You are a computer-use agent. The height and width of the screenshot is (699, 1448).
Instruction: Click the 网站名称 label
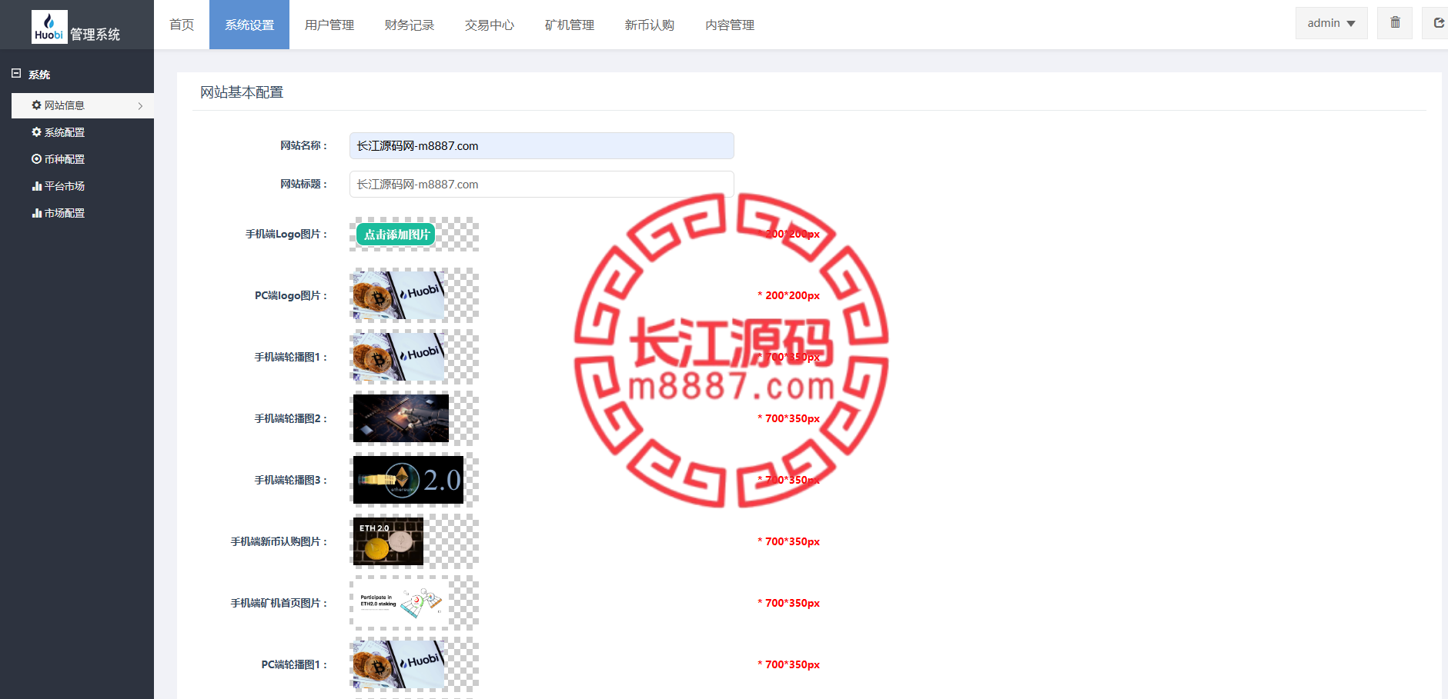[304, 145]
